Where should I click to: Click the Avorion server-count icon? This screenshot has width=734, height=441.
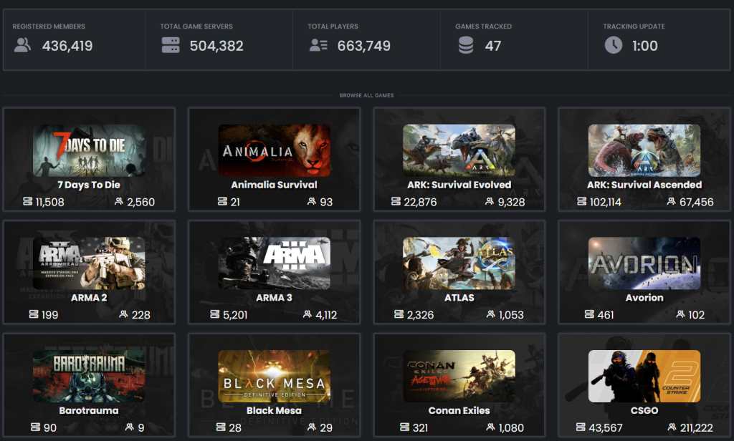coord(589,314)
